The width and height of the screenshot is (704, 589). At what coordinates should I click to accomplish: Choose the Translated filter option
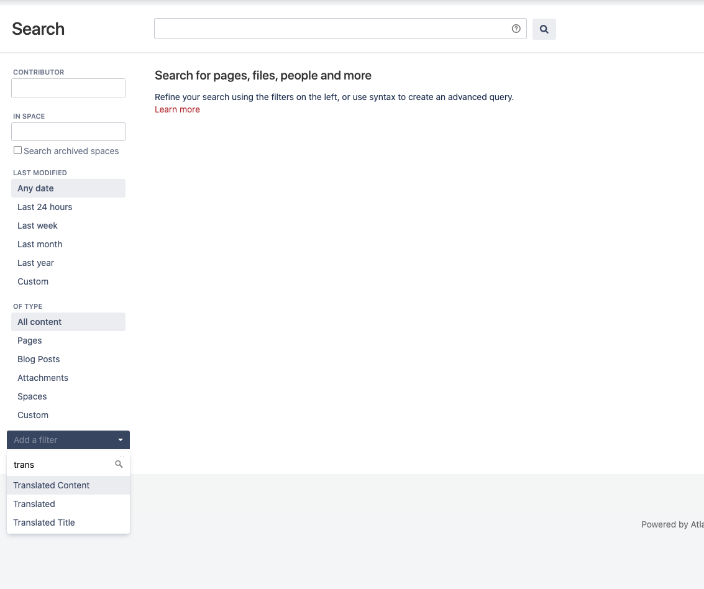(34, 504)
